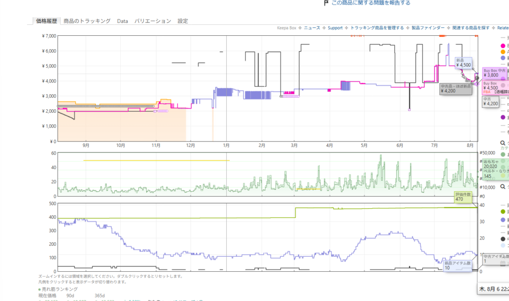Open the Support link

coord(335,28)
